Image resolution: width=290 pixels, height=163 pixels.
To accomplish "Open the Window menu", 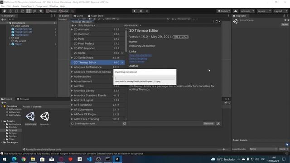I will 53,6.
